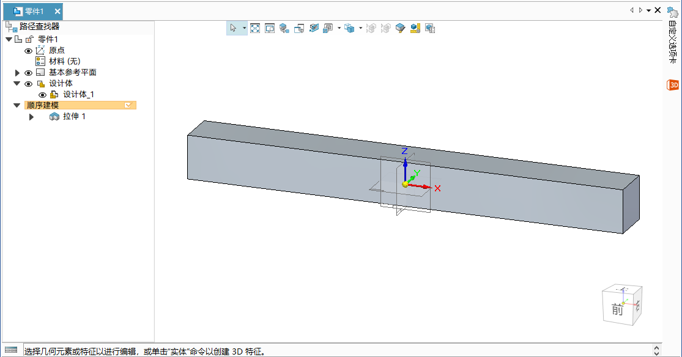Toggle eye icon for 设计体_1

pos(42,95)
